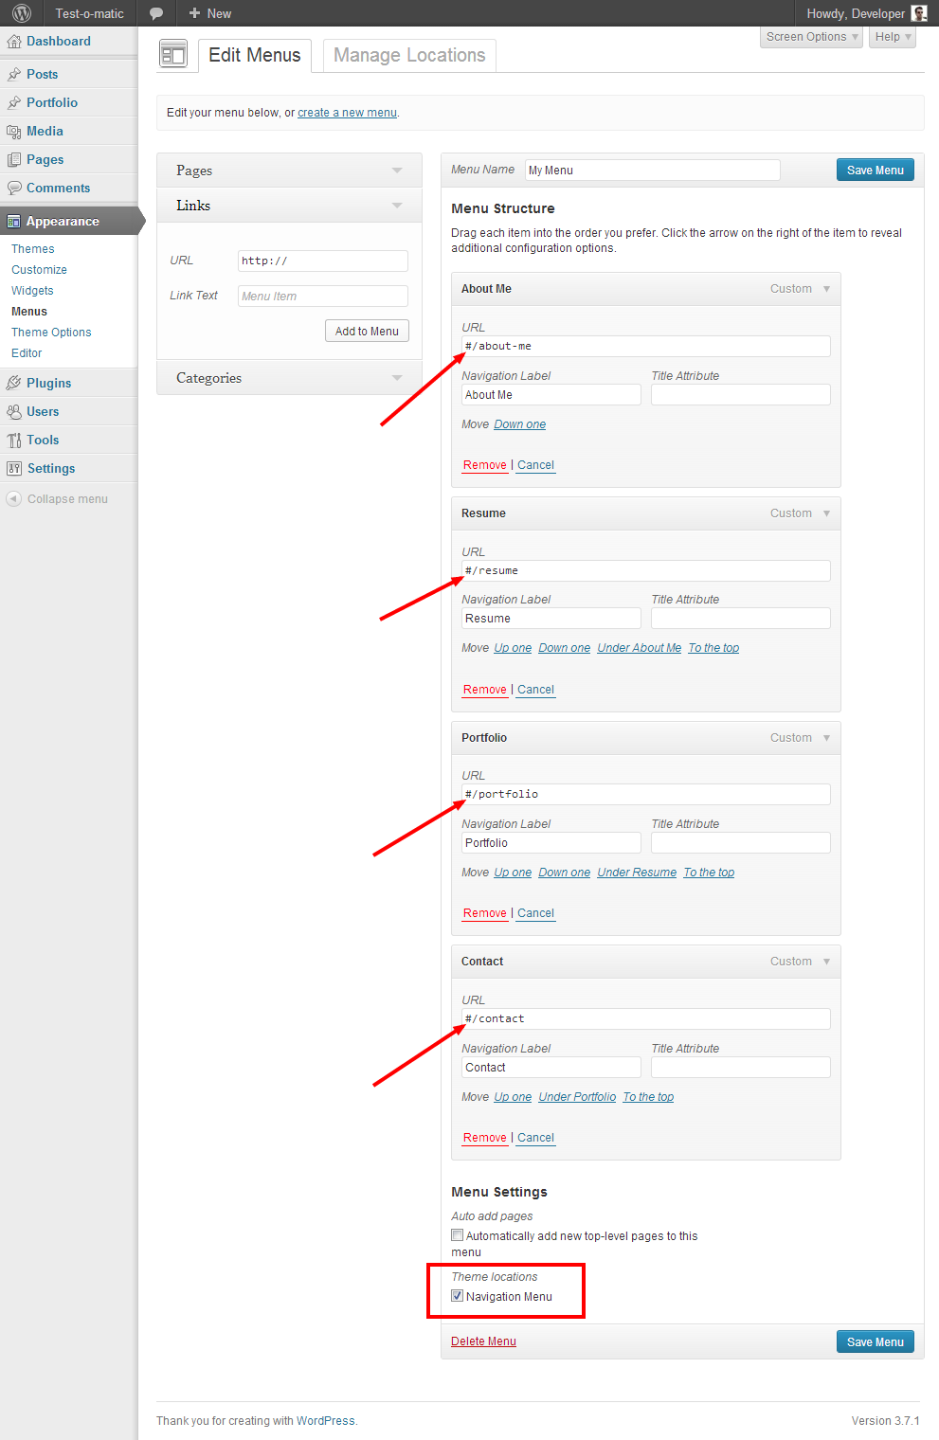Open the Screen Options dropdown
Screen dimensions: 939x1440
(x=812, y=37)
